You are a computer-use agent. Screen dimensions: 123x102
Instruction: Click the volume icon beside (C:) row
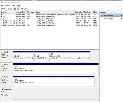(x=2, y=14)
